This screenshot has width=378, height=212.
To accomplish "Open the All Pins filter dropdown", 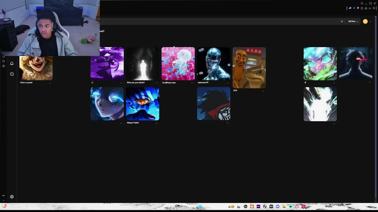I will tap(353, 21).
